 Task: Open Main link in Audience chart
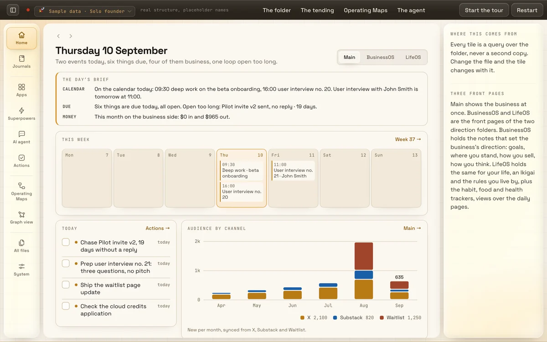(x=412, y=228)
